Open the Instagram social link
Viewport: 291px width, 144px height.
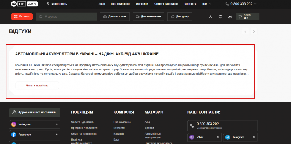pyautogui.click(x=34, y=124)
